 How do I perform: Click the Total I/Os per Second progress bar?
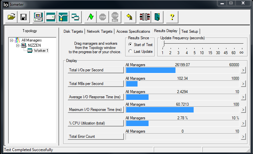[x=182, y=70]
